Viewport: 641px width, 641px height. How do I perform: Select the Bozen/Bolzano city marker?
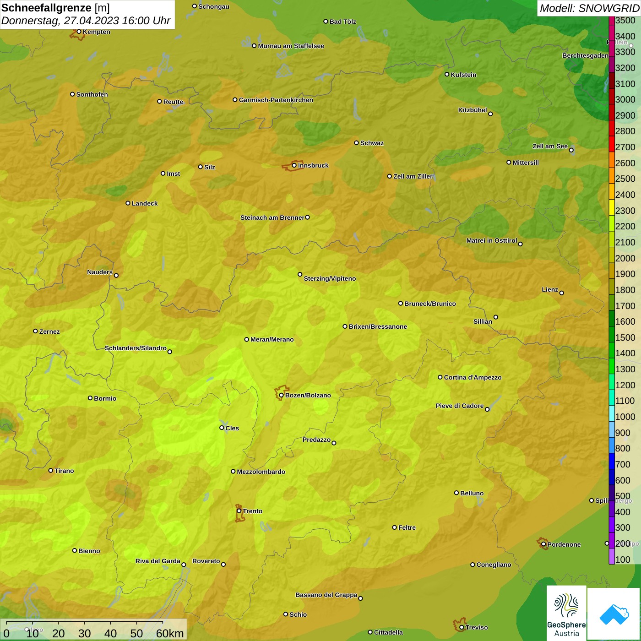[x=281, y=395]
